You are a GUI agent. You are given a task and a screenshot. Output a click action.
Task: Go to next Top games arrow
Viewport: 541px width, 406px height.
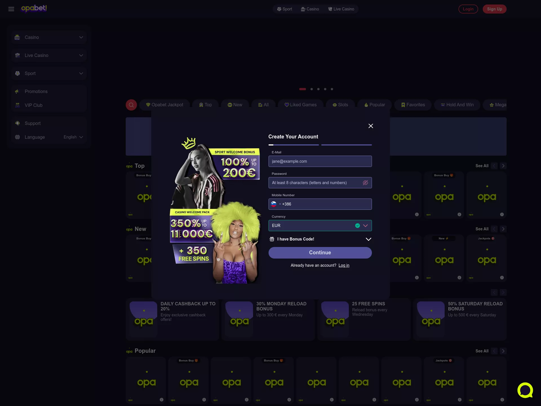pyautogui.click(x=503, y=166)
